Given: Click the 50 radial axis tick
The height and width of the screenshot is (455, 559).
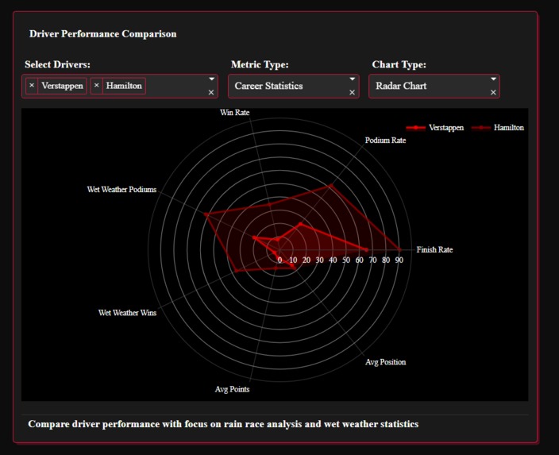Looking at the screenshot, I should pos(346,260).
